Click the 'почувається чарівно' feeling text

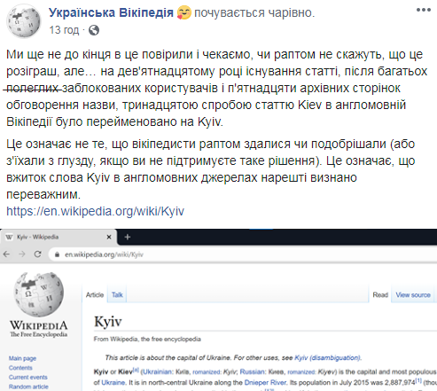coord(254,13)
